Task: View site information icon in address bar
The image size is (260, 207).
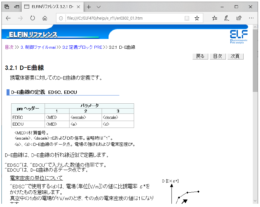Action: pos(61,18)
